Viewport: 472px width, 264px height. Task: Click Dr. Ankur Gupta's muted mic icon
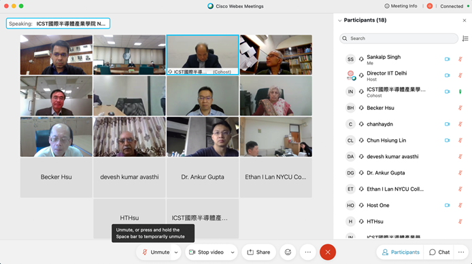(x=460, y=172)
